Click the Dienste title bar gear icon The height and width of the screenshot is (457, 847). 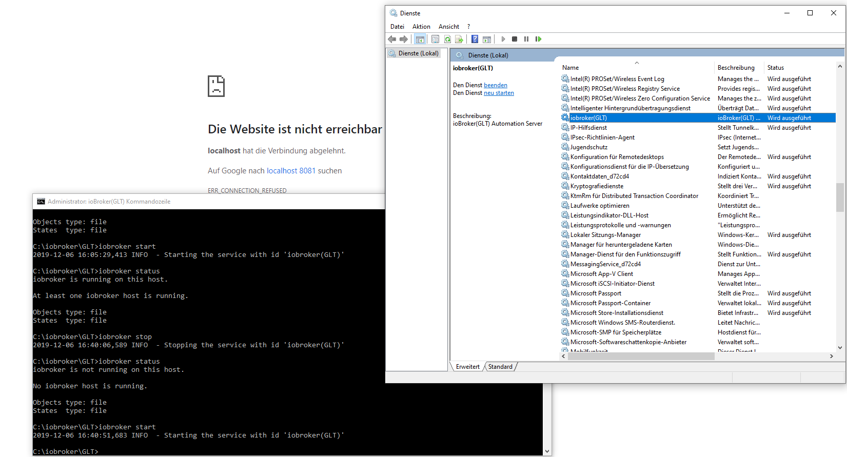[x=393, y=13]
